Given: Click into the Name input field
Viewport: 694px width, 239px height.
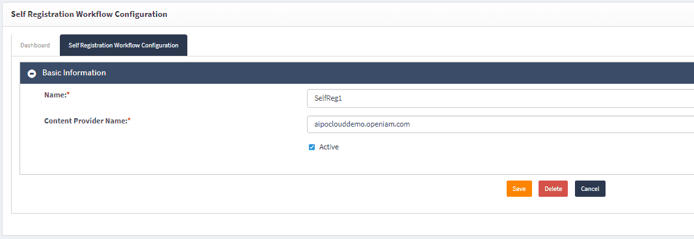Looking at the screenshot, I should pyautogui.click(x=501, y=99).
